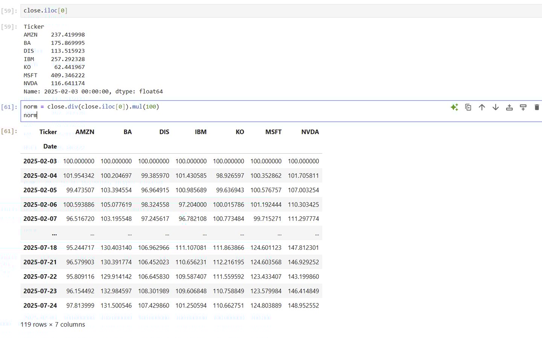This screenshot has height=338, width=542.
Task: Click the KO 62.441967 output line
Action: click(x=54, y=67)
